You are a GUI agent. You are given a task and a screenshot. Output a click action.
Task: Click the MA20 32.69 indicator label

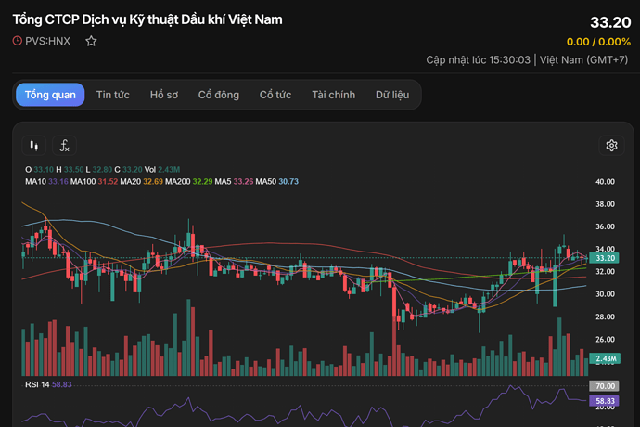tap(141, 181)
